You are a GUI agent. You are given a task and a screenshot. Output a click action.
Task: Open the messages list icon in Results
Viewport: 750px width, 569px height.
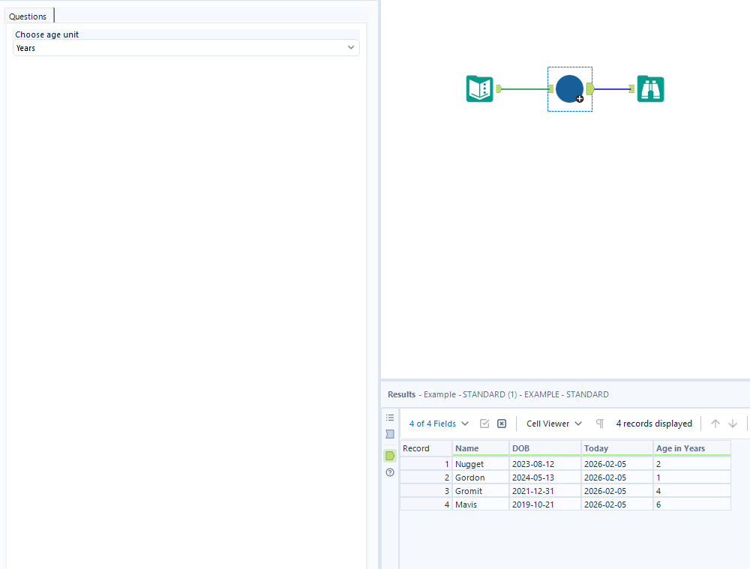point(390,418)
